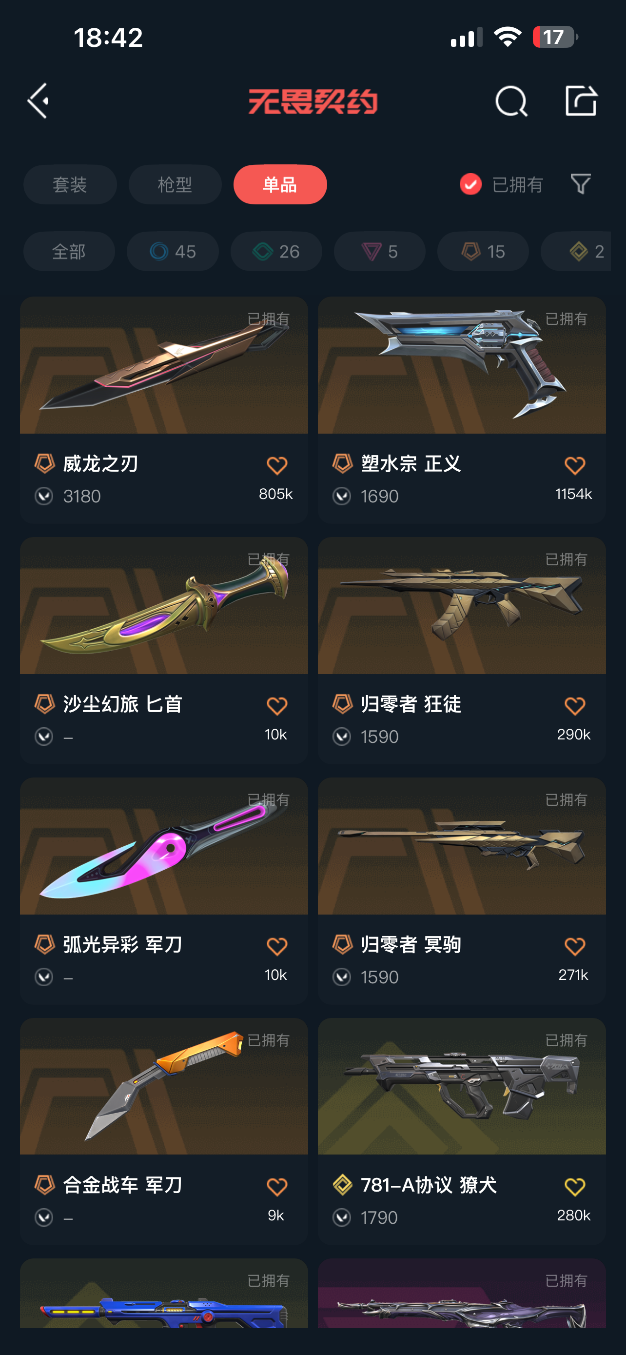Like 塑水宗 正义 using its heart
This screenshot has height=1355, width=626.
[x=574, y=465]
